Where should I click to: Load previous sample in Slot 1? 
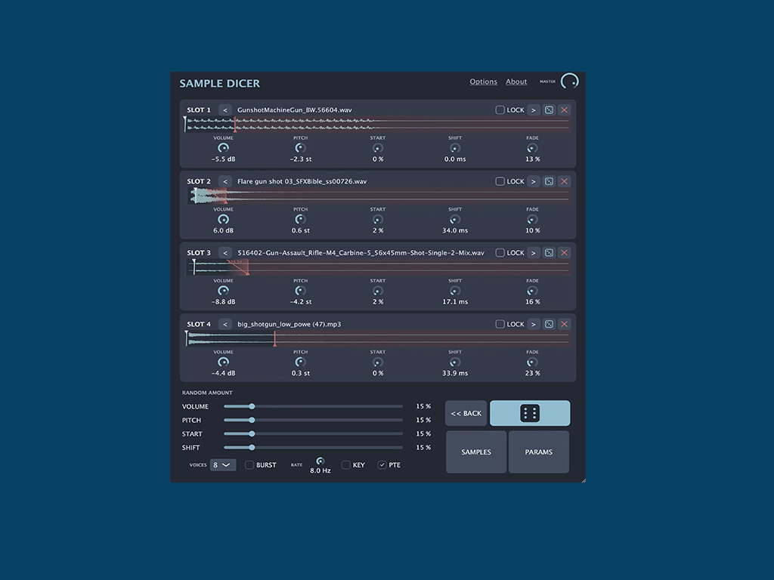coord(225,110)
